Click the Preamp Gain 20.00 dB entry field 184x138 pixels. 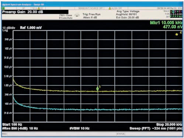pos(35,12)
